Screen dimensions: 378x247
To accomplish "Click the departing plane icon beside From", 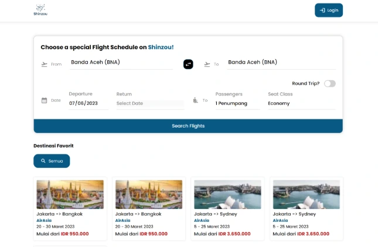I will 44,64.
